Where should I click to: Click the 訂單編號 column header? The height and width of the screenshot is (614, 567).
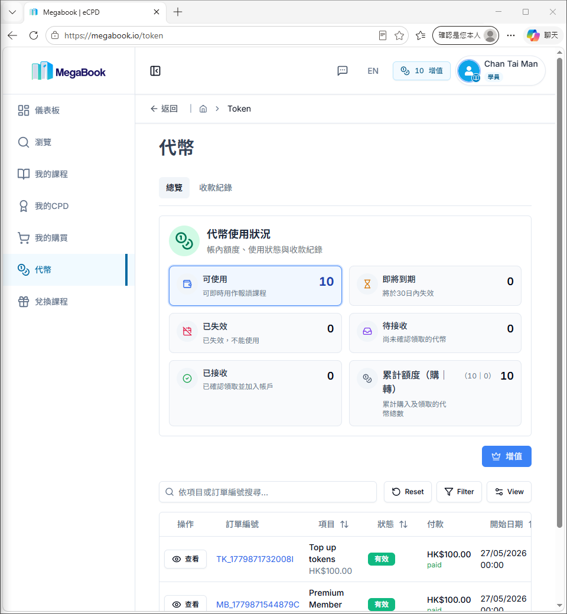point(242,524)
